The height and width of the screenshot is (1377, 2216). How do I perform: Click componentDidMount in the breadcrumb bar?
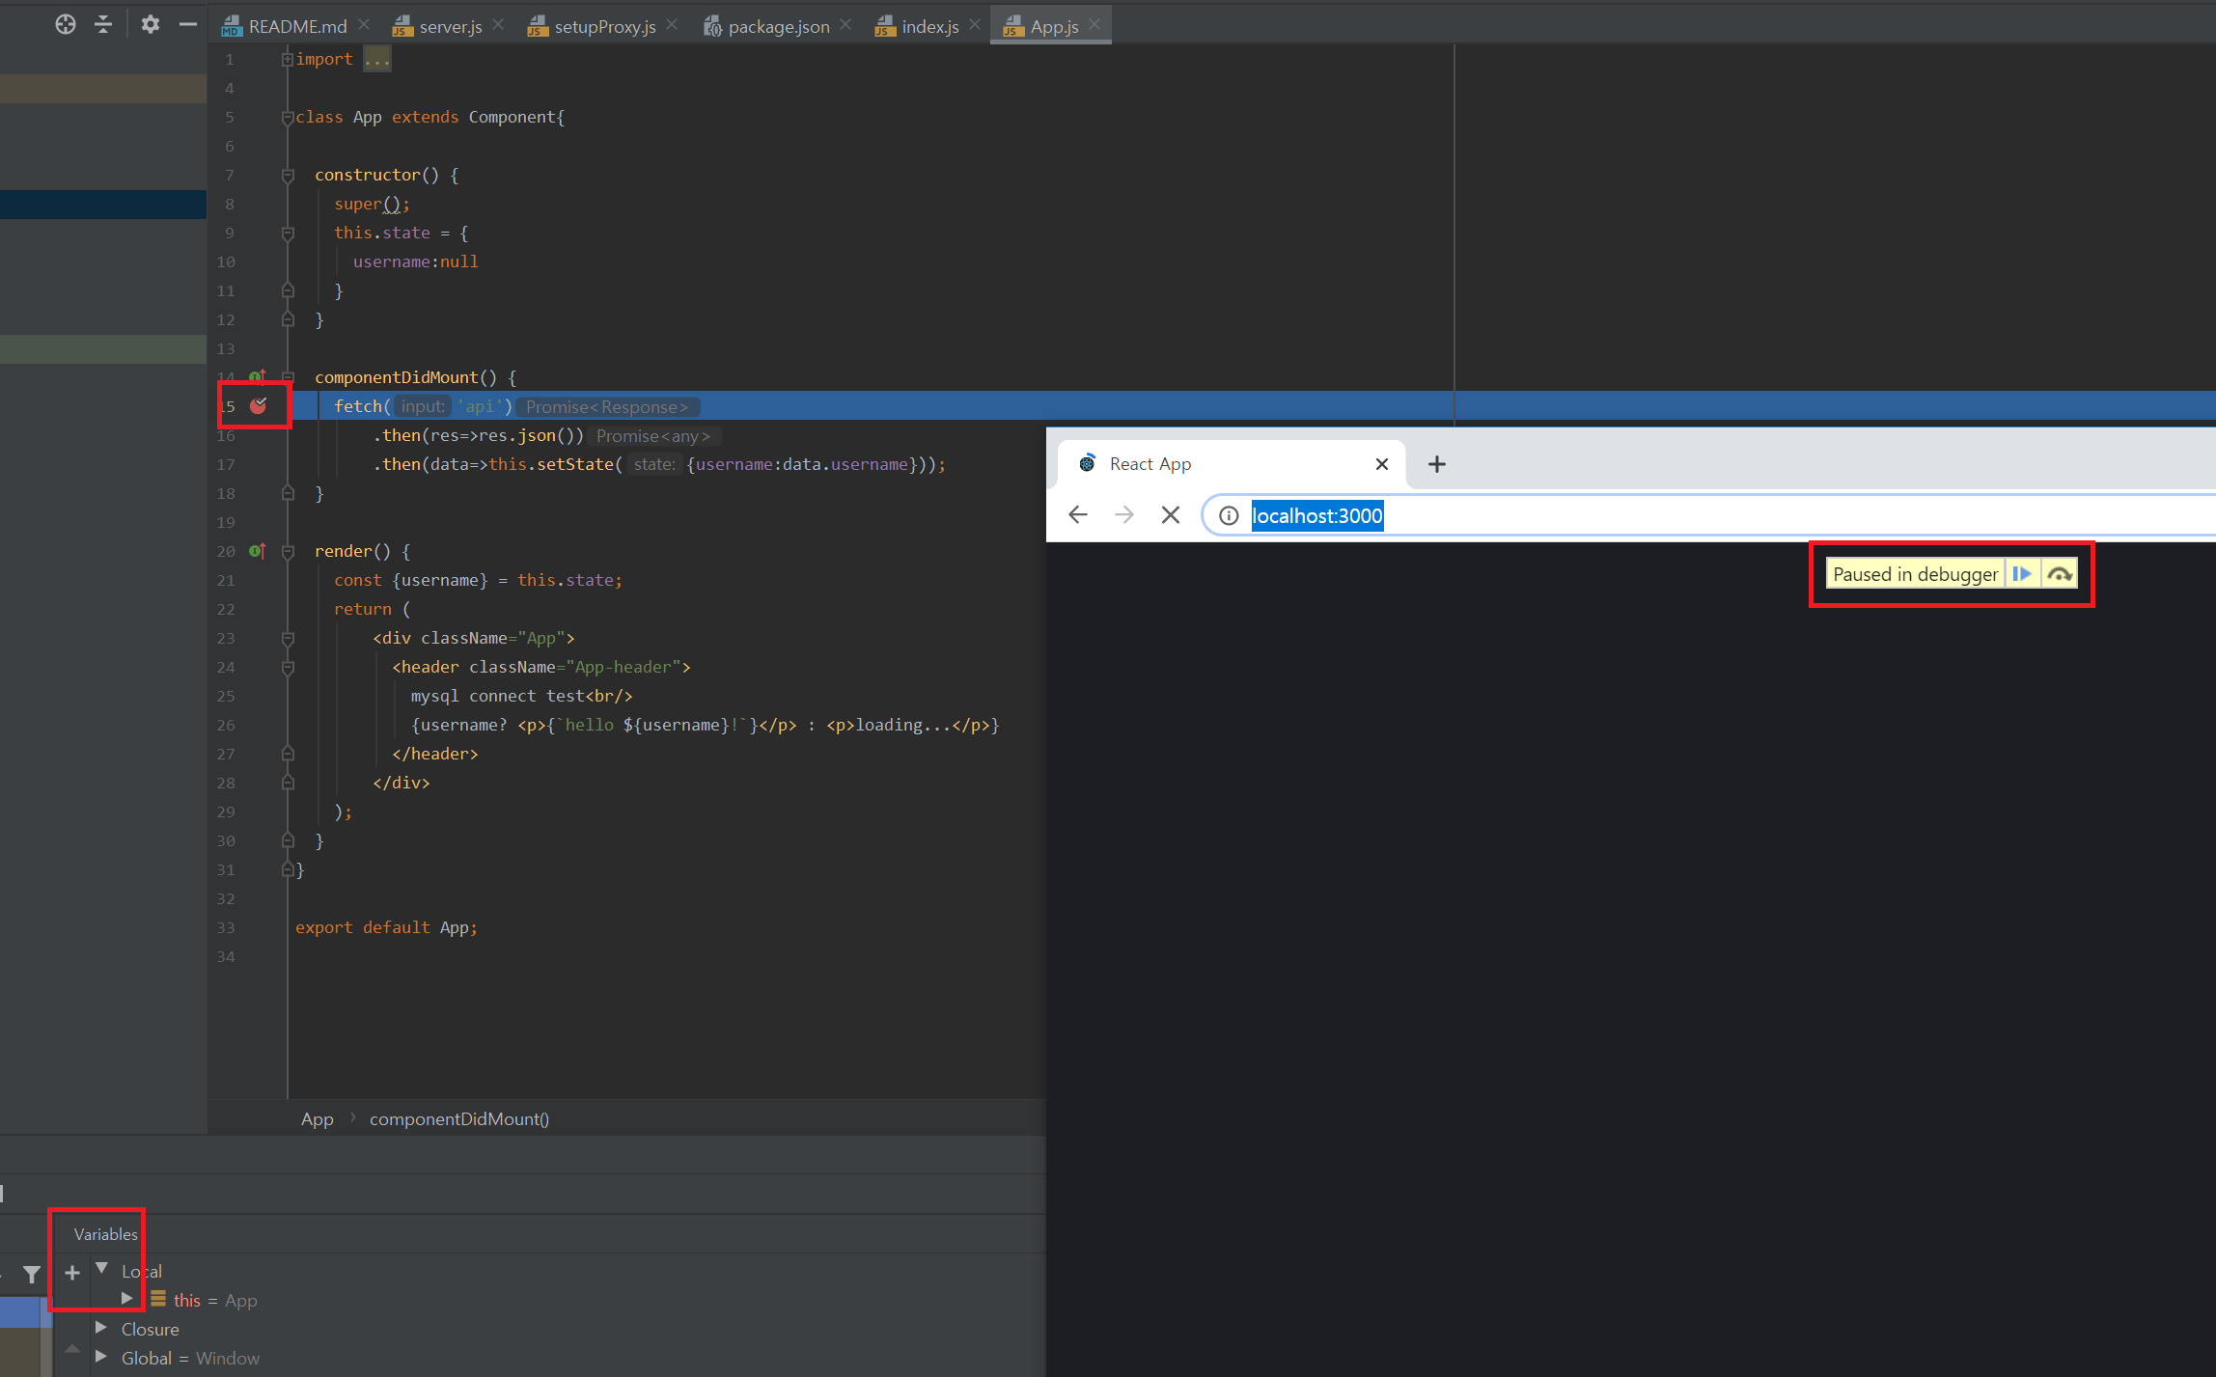coord(459,1118)
